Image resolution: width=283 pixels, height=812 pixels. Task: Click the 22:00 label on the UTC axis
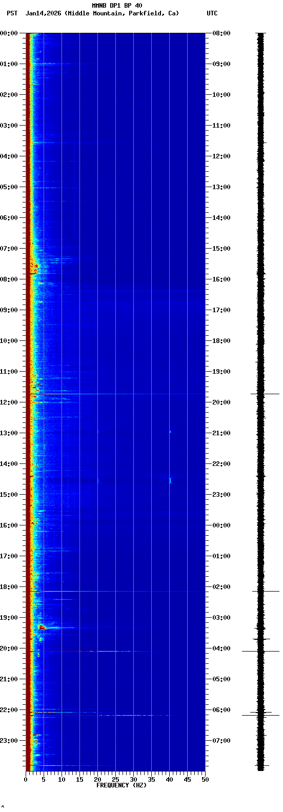tap(221, 464)
